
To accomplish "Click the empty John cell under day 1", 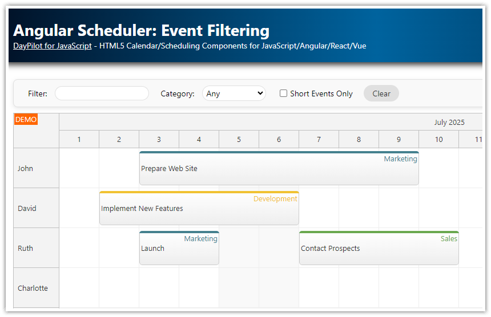I will [79, 168].
